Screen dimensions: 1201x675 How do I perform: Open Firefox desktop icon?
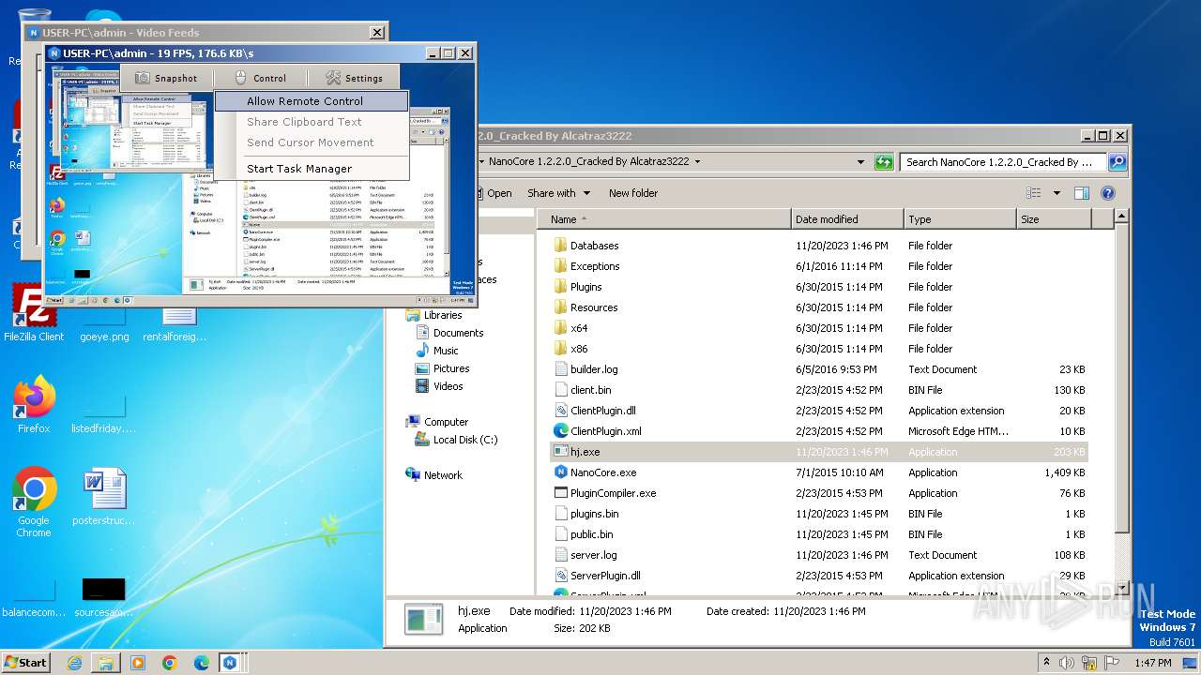tap(34, 404)
